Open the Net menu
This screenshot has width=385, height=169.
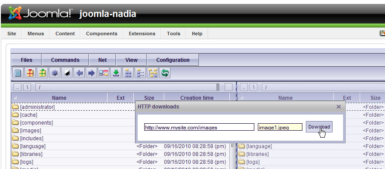pos(102,60)
